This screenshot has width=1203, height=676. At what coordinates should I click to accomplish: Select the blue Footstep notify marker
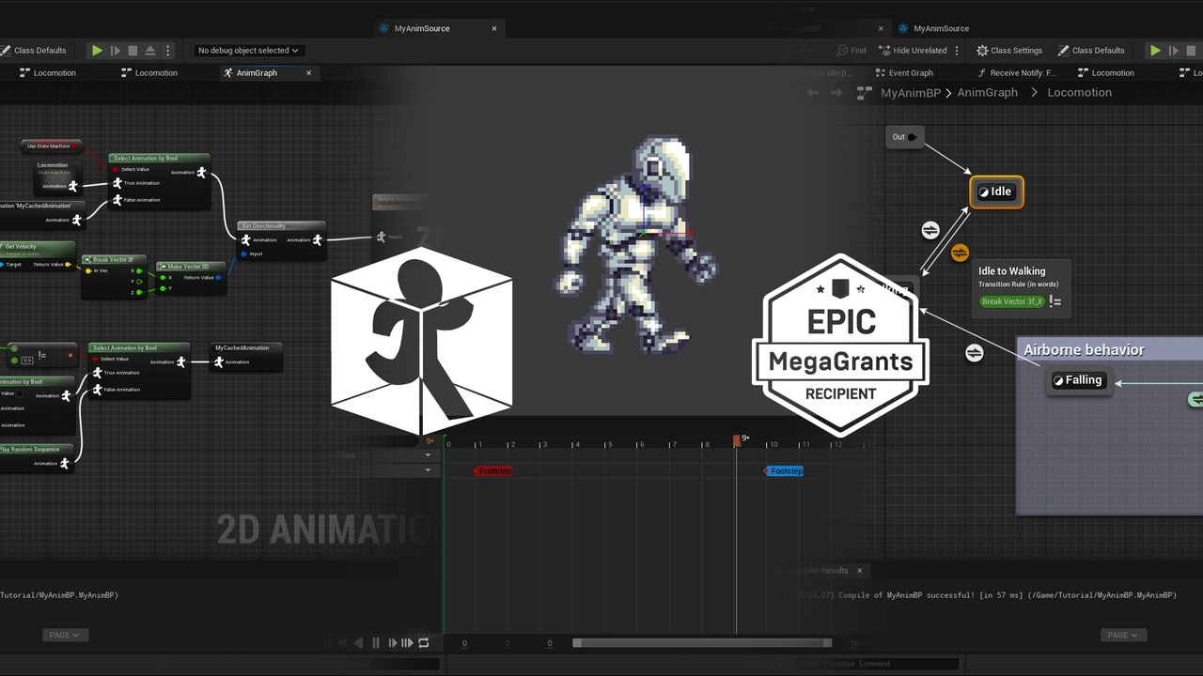(784, 471)
